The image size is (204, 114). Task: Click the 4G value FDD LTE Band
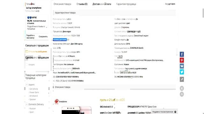tap(70, 81)
